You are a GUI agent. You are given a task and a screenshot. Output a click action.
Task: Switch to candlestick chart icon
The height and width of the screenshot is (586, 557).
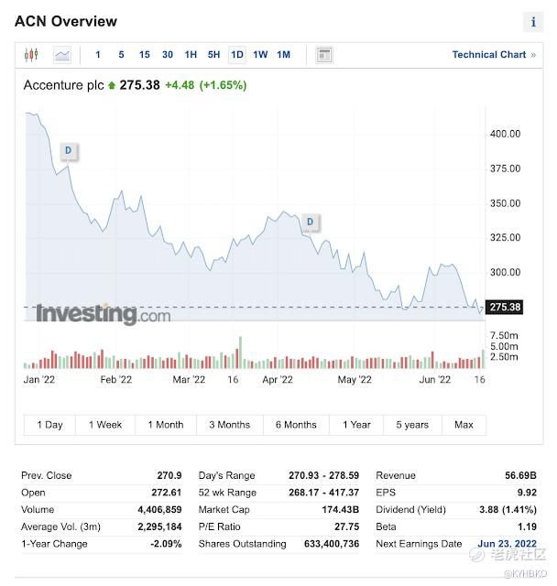tap(31, 55)
